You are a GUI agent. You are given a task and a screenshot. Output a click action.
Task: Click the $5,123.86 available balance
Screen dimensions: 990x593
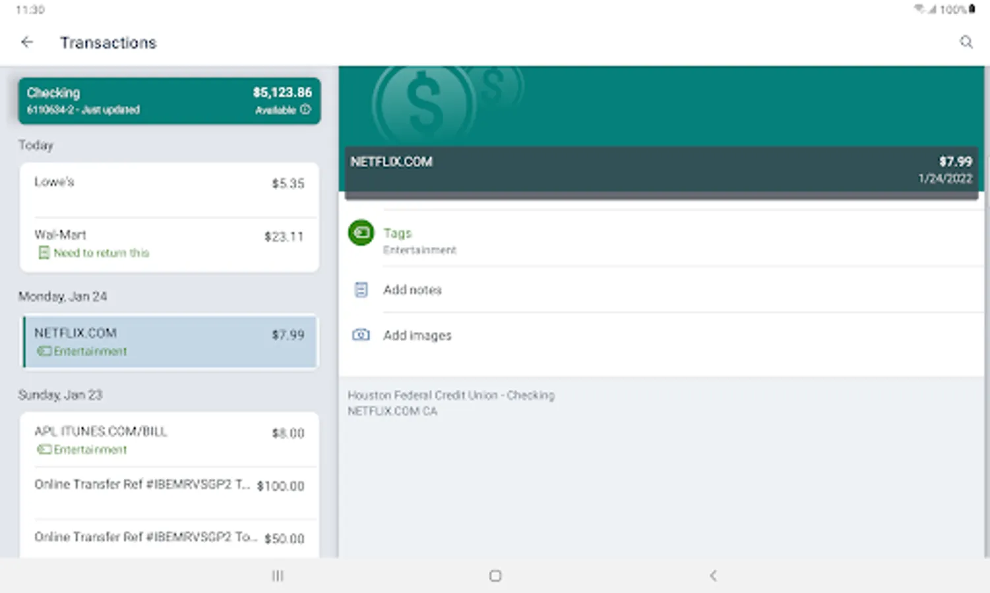282,92
